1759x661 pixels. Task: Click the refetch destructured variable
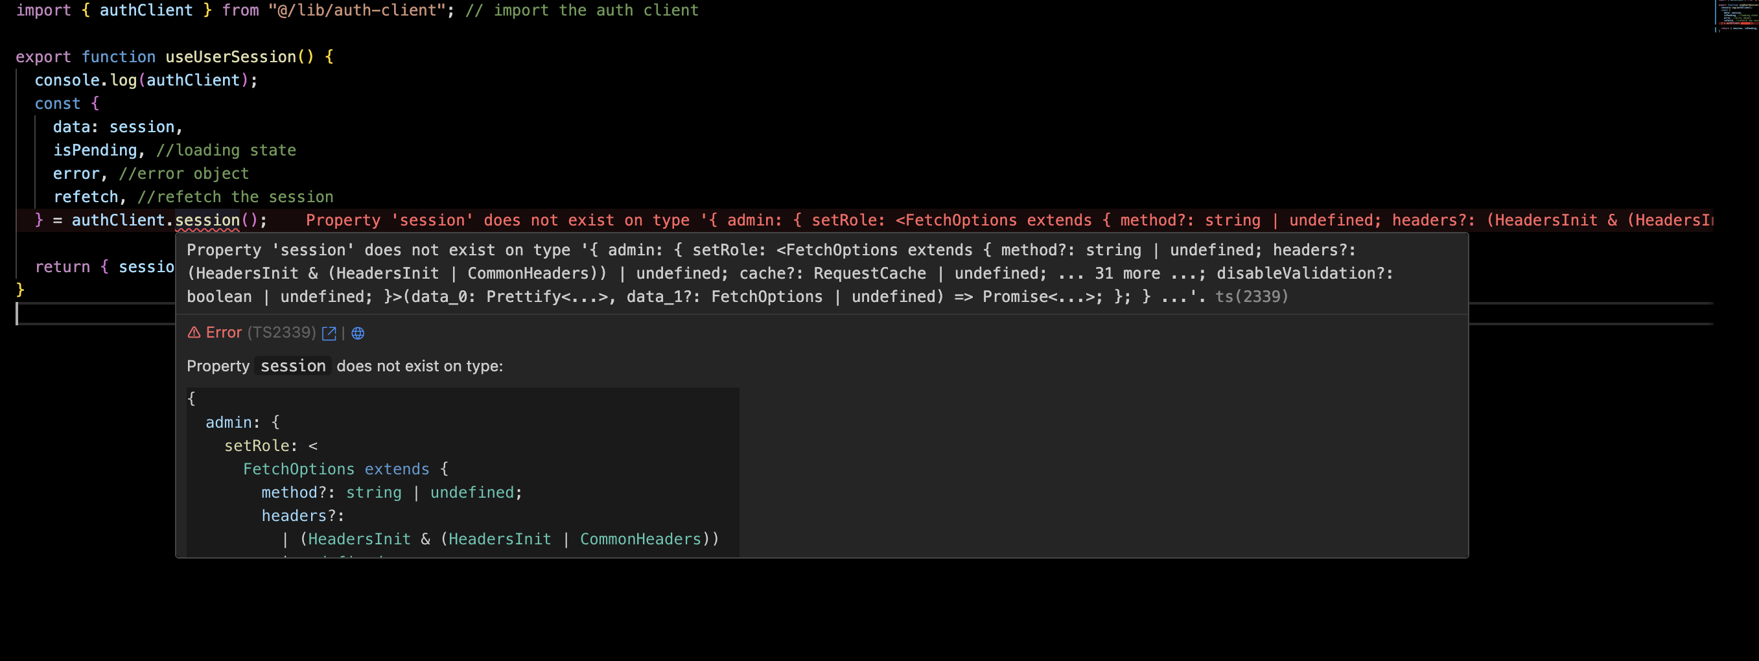[86, 196]
